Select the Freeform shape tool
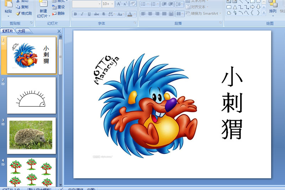Screen dimensions: 285x190 coord(229,13)
